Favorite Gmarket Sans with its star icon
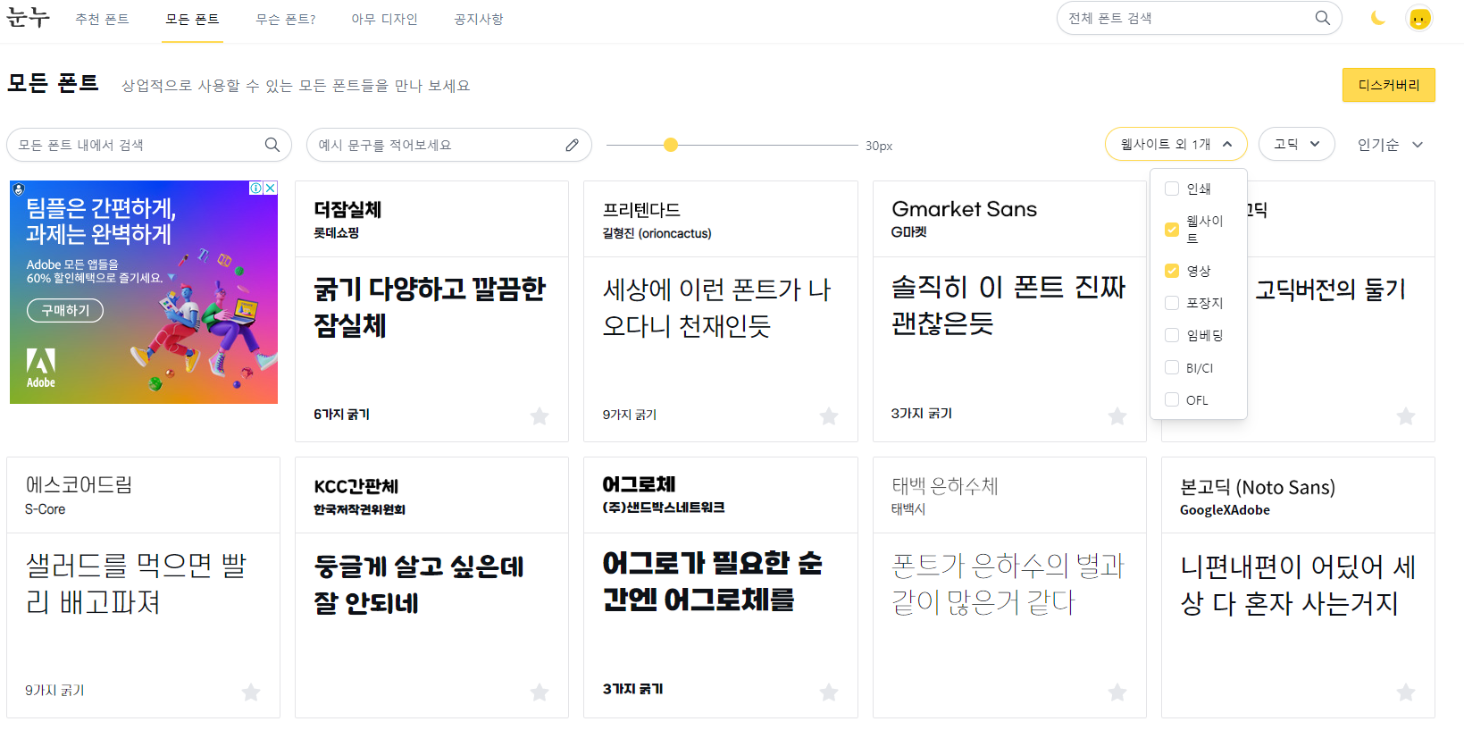 [1117, 415]
